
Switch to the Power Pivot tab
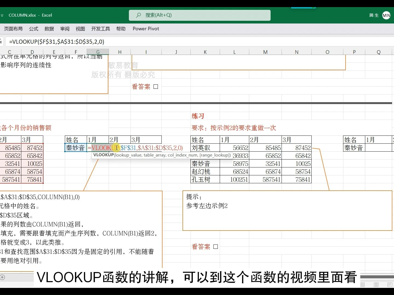point(146,29)
